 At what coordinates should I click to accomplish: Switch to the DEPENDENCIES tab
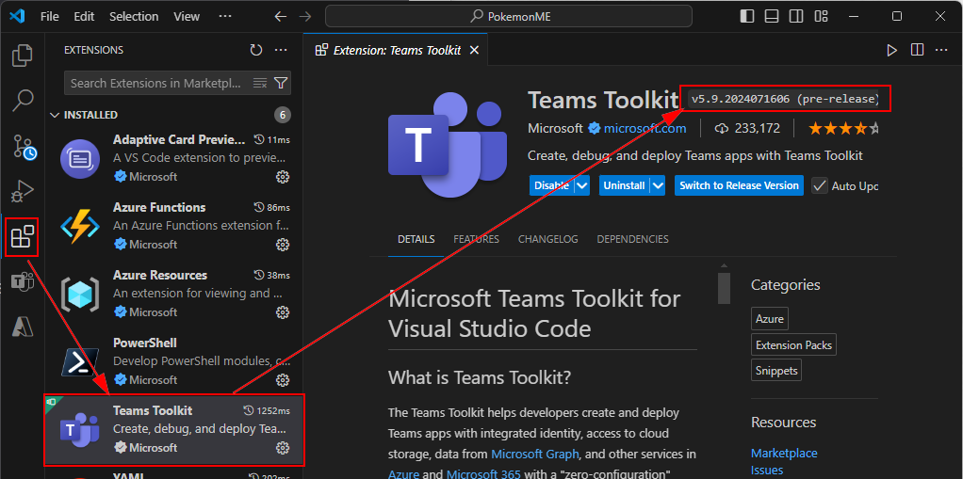tap(632, 239)
